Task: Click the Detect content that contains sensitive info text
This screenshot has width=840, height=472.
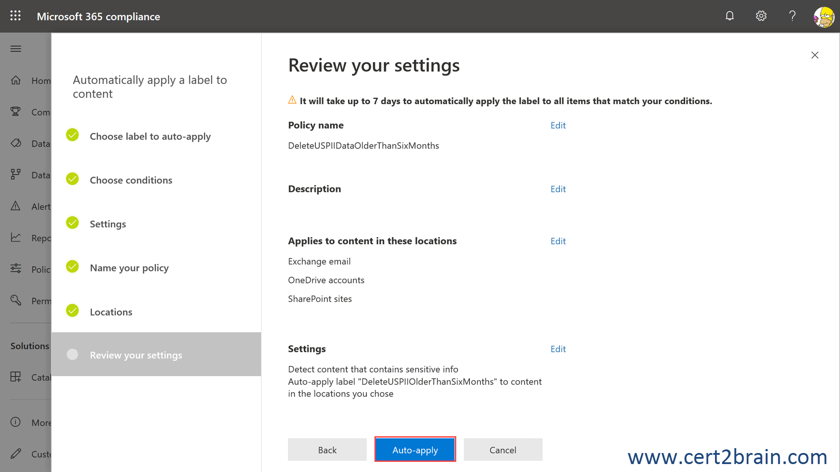Action: click(373, 369)
